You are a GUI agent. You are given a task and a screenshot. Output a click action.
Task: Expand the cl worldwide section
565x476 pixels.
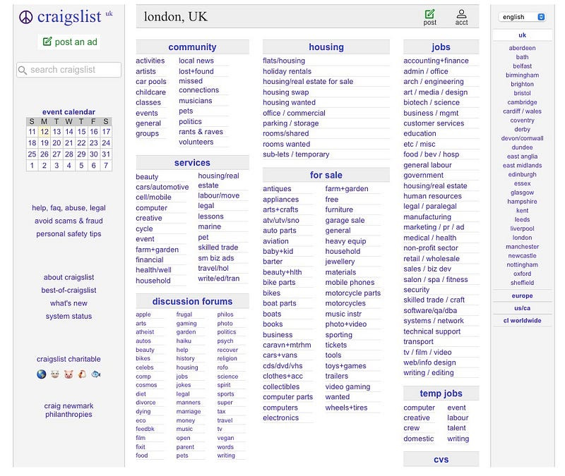(522, 320)
